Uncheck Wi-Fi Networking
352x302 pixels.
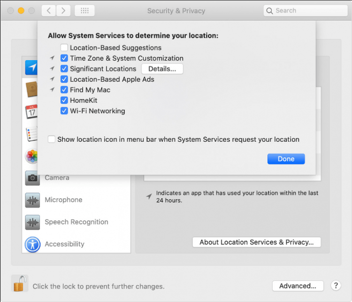pos(64,111)
